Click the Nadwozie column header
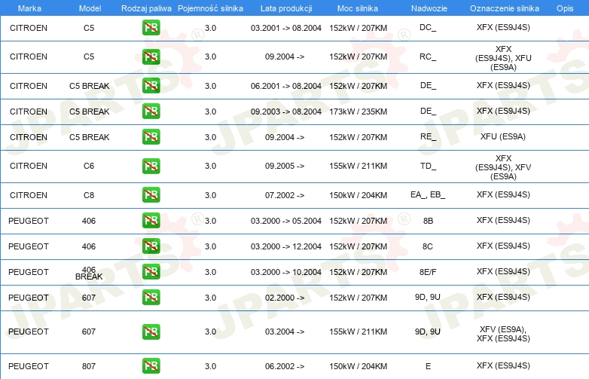The height and width of the screenshot is (379, 589). pos(429,8)
